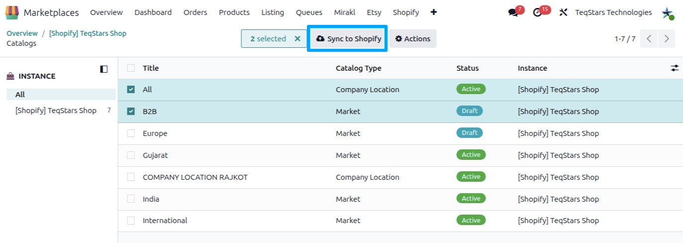Sort by Catalog Type column header
The image size is (683, 243).
(x=359, y=68)
